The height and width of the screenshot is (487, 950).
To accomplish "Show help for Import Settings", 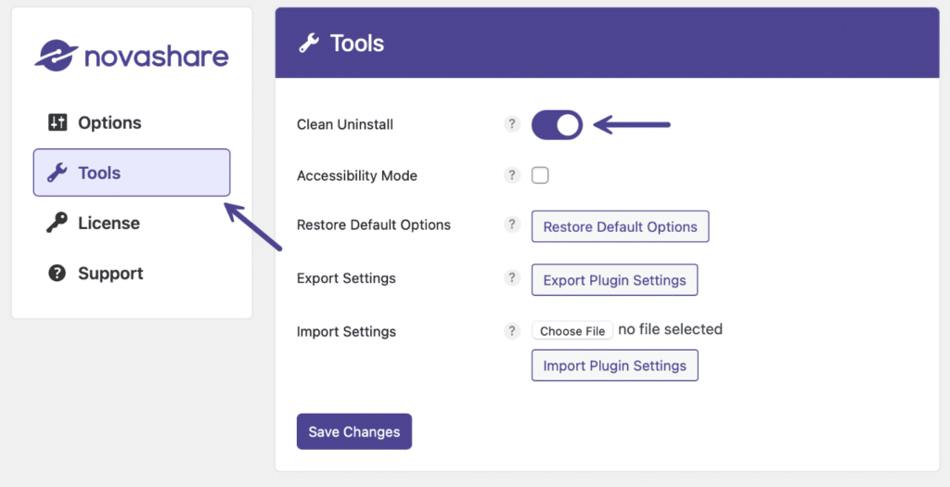I will pyautogui.click(x=512, y=331).
